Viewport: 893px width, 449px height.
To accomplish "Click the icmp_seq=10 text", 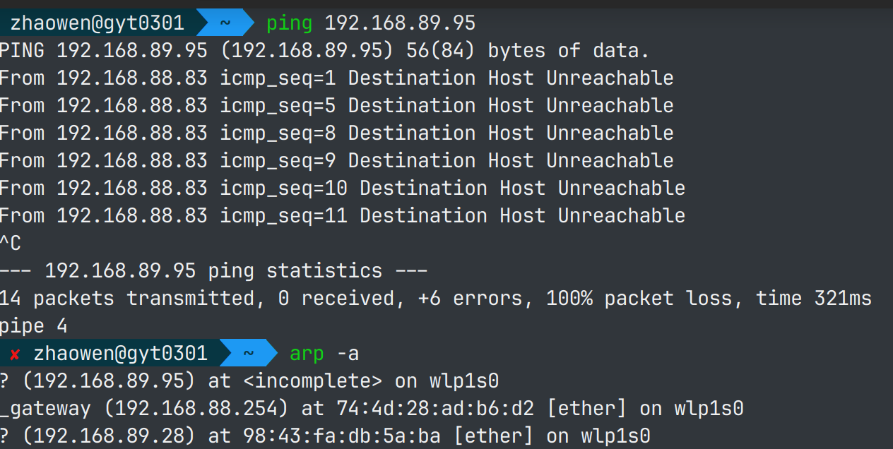I will tap(283, 188).
